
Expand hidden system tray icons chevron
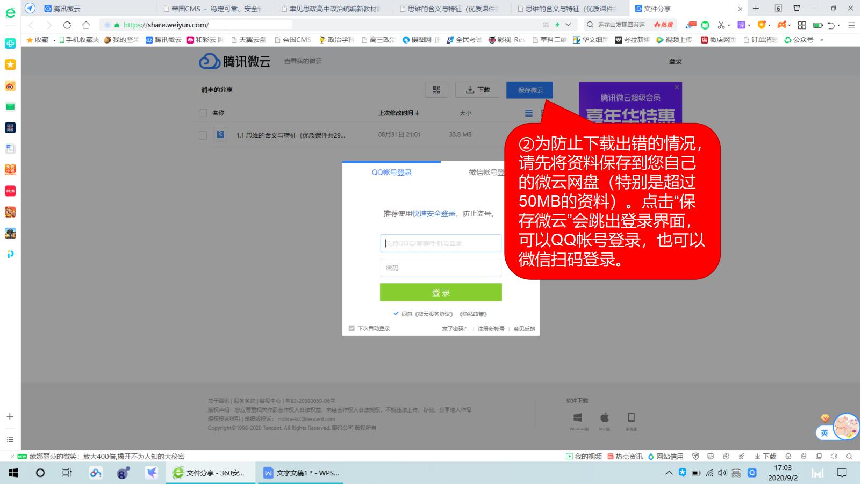pyautogui.click(x=669, y=473)
